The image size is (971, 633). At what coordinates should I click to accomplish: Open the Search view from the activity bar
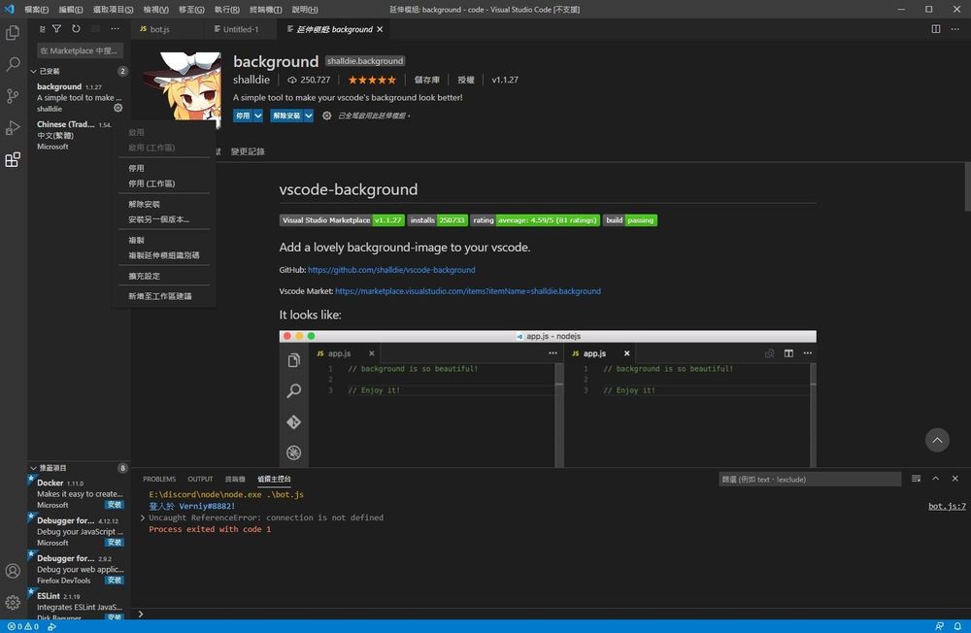coord(13,65)
